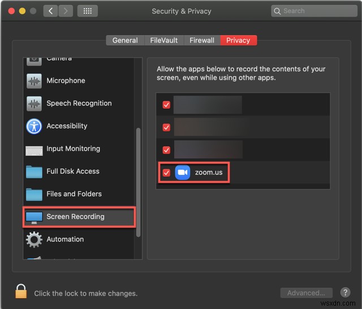Select the Privacy tab
Viewport: 362px width, 309px height.
pos(238,40)
